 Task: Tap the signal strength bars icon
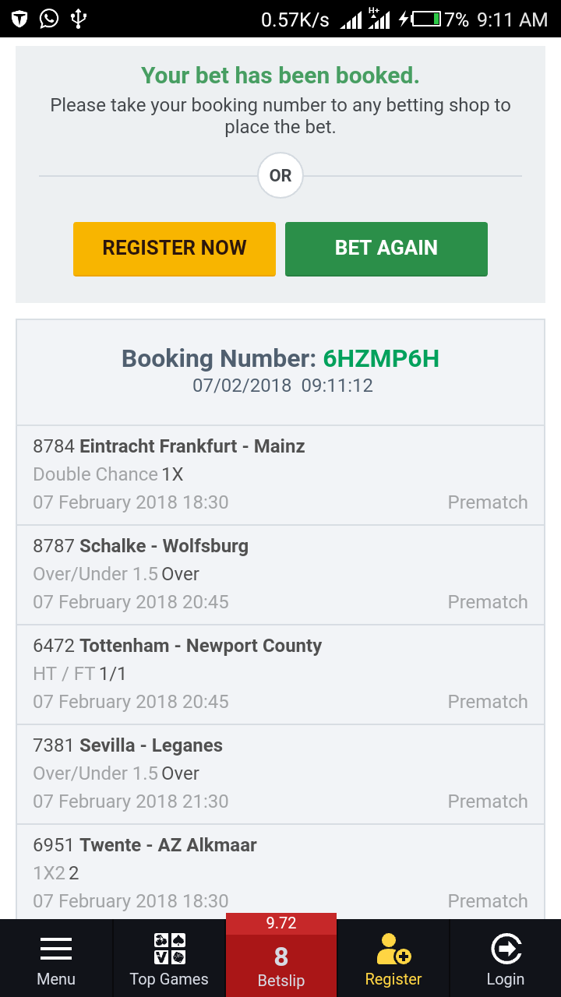tap(351, 19)
